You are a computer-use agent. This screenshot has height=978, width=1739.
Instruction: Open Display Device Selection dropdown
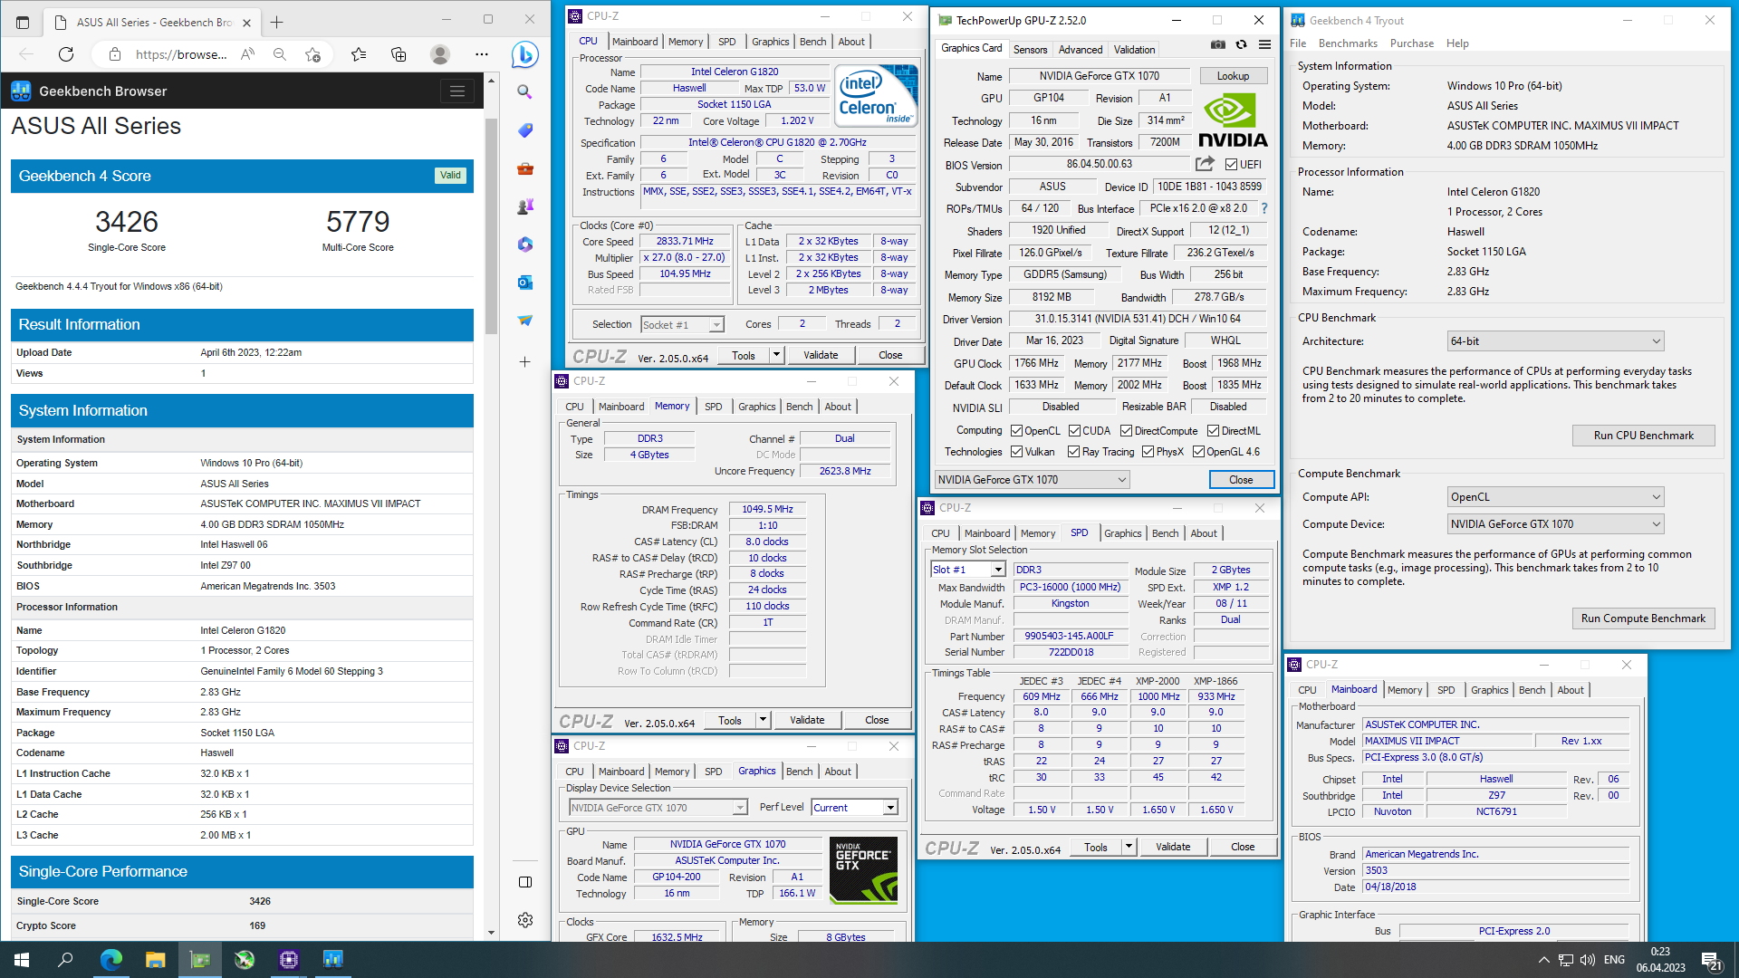(x=658, y=808)
